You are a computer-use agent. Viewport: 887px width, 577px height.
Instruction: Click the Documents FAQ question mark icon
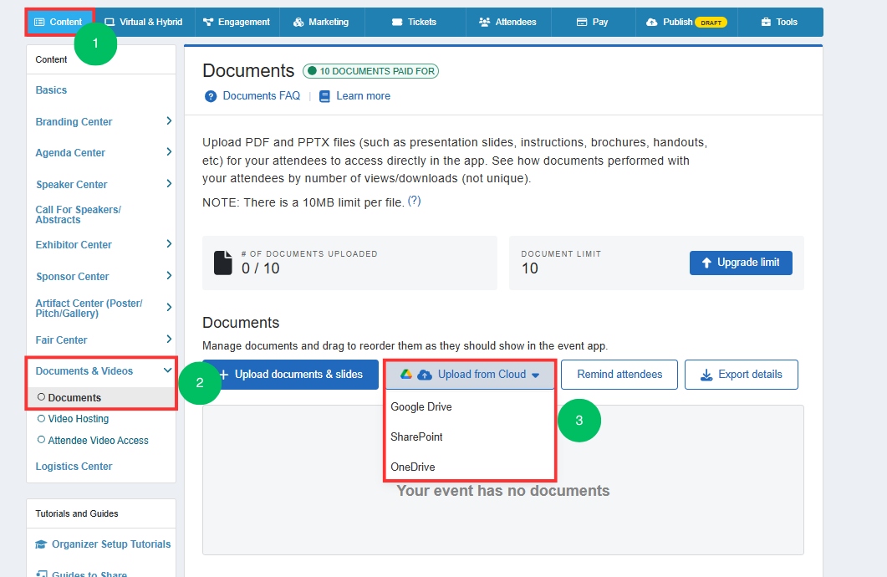[x=211, y=96]
